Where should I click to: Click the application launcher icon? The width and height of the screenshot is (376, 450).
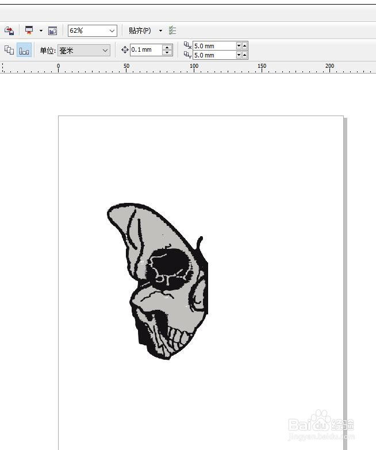pos(29,30)
